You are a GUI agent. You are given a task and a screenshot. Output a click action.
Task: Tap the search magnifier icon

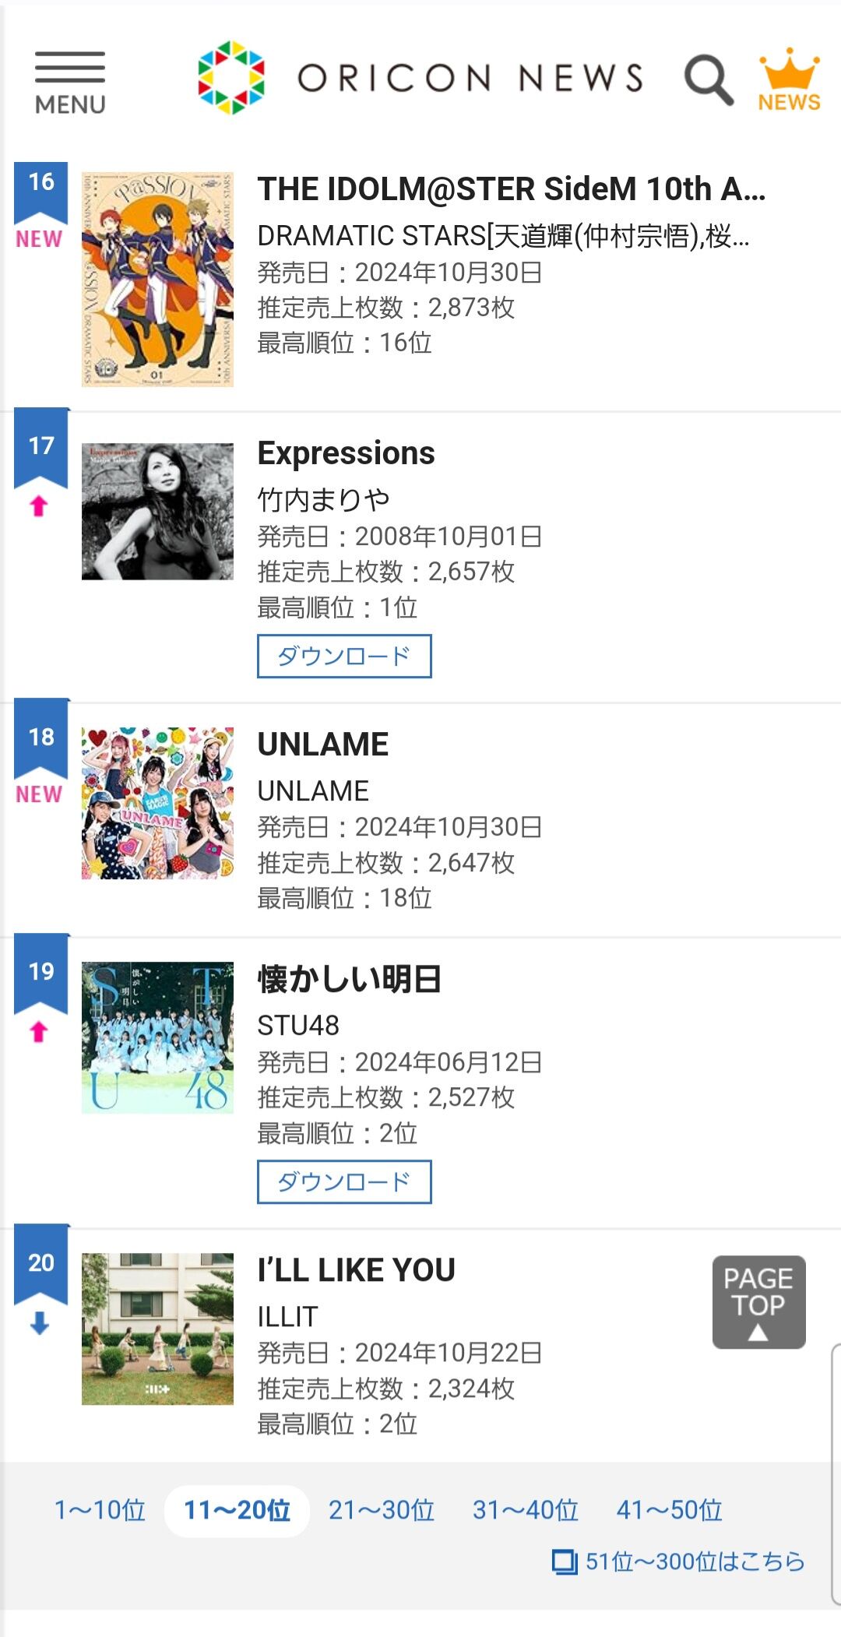[x=709, y=79]
